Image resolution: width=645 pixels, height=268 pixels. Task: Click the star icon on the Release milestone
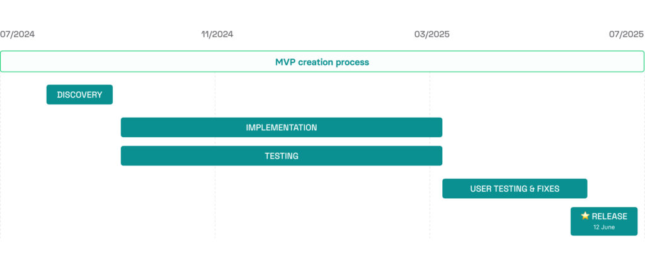[x=585, y=216]
